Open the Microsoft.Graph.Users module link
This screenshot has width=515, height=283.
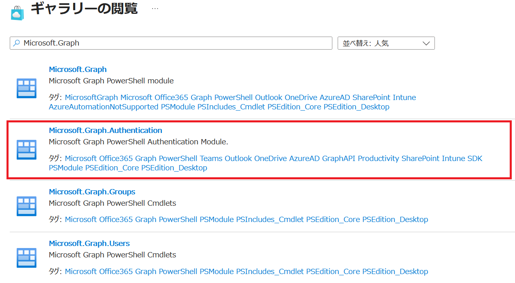coord(89,244)
